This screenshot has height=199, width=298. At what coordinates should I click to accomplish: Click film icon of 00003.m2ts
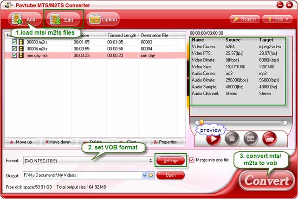point(21,42)
